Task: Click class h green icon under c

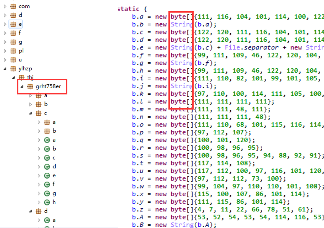Action: [47, 202]
